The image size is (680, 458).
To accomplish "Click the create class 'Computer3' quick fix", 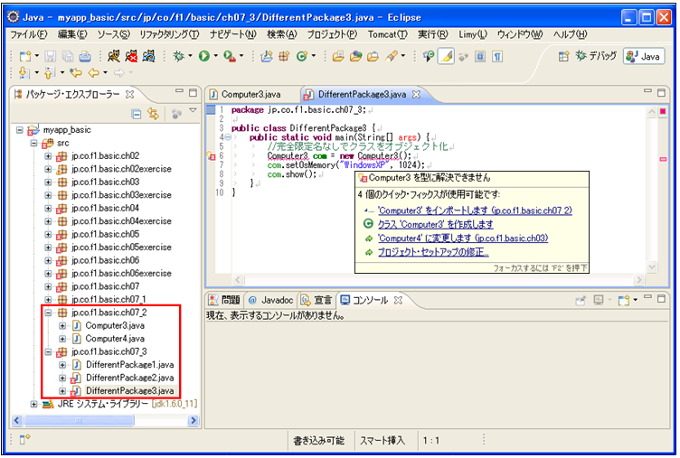I will [435, 224].
